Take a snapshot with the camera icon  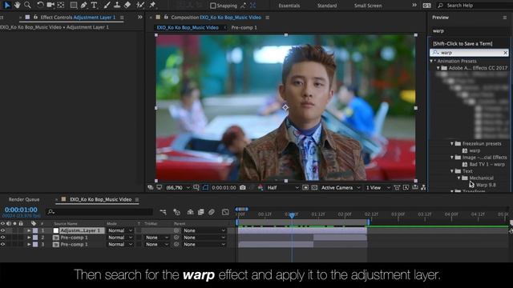[243, 187]
